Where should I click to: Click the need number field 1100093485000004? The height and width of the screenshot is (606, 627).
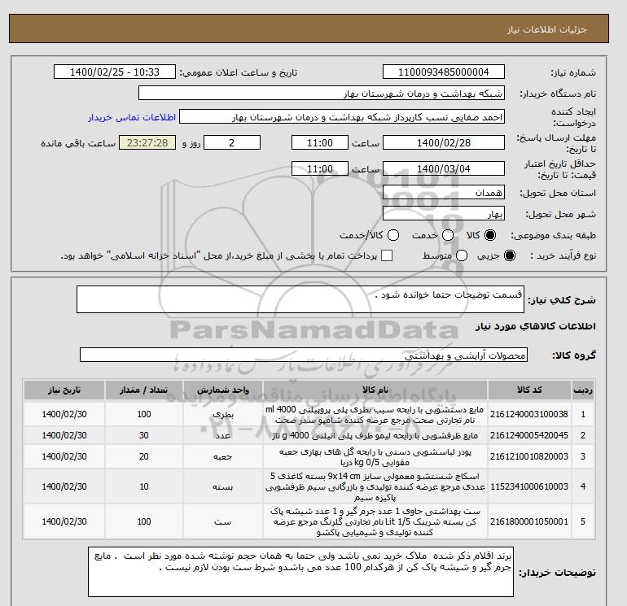(x=444, y=72)
